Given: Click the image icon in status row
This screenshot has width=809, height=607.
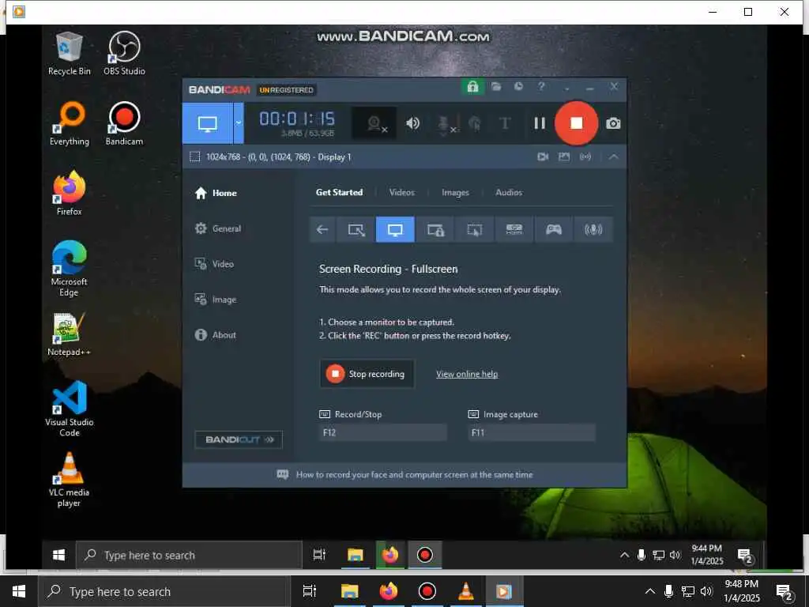Looking at the screenshot, I should click(x=564, y=156).
